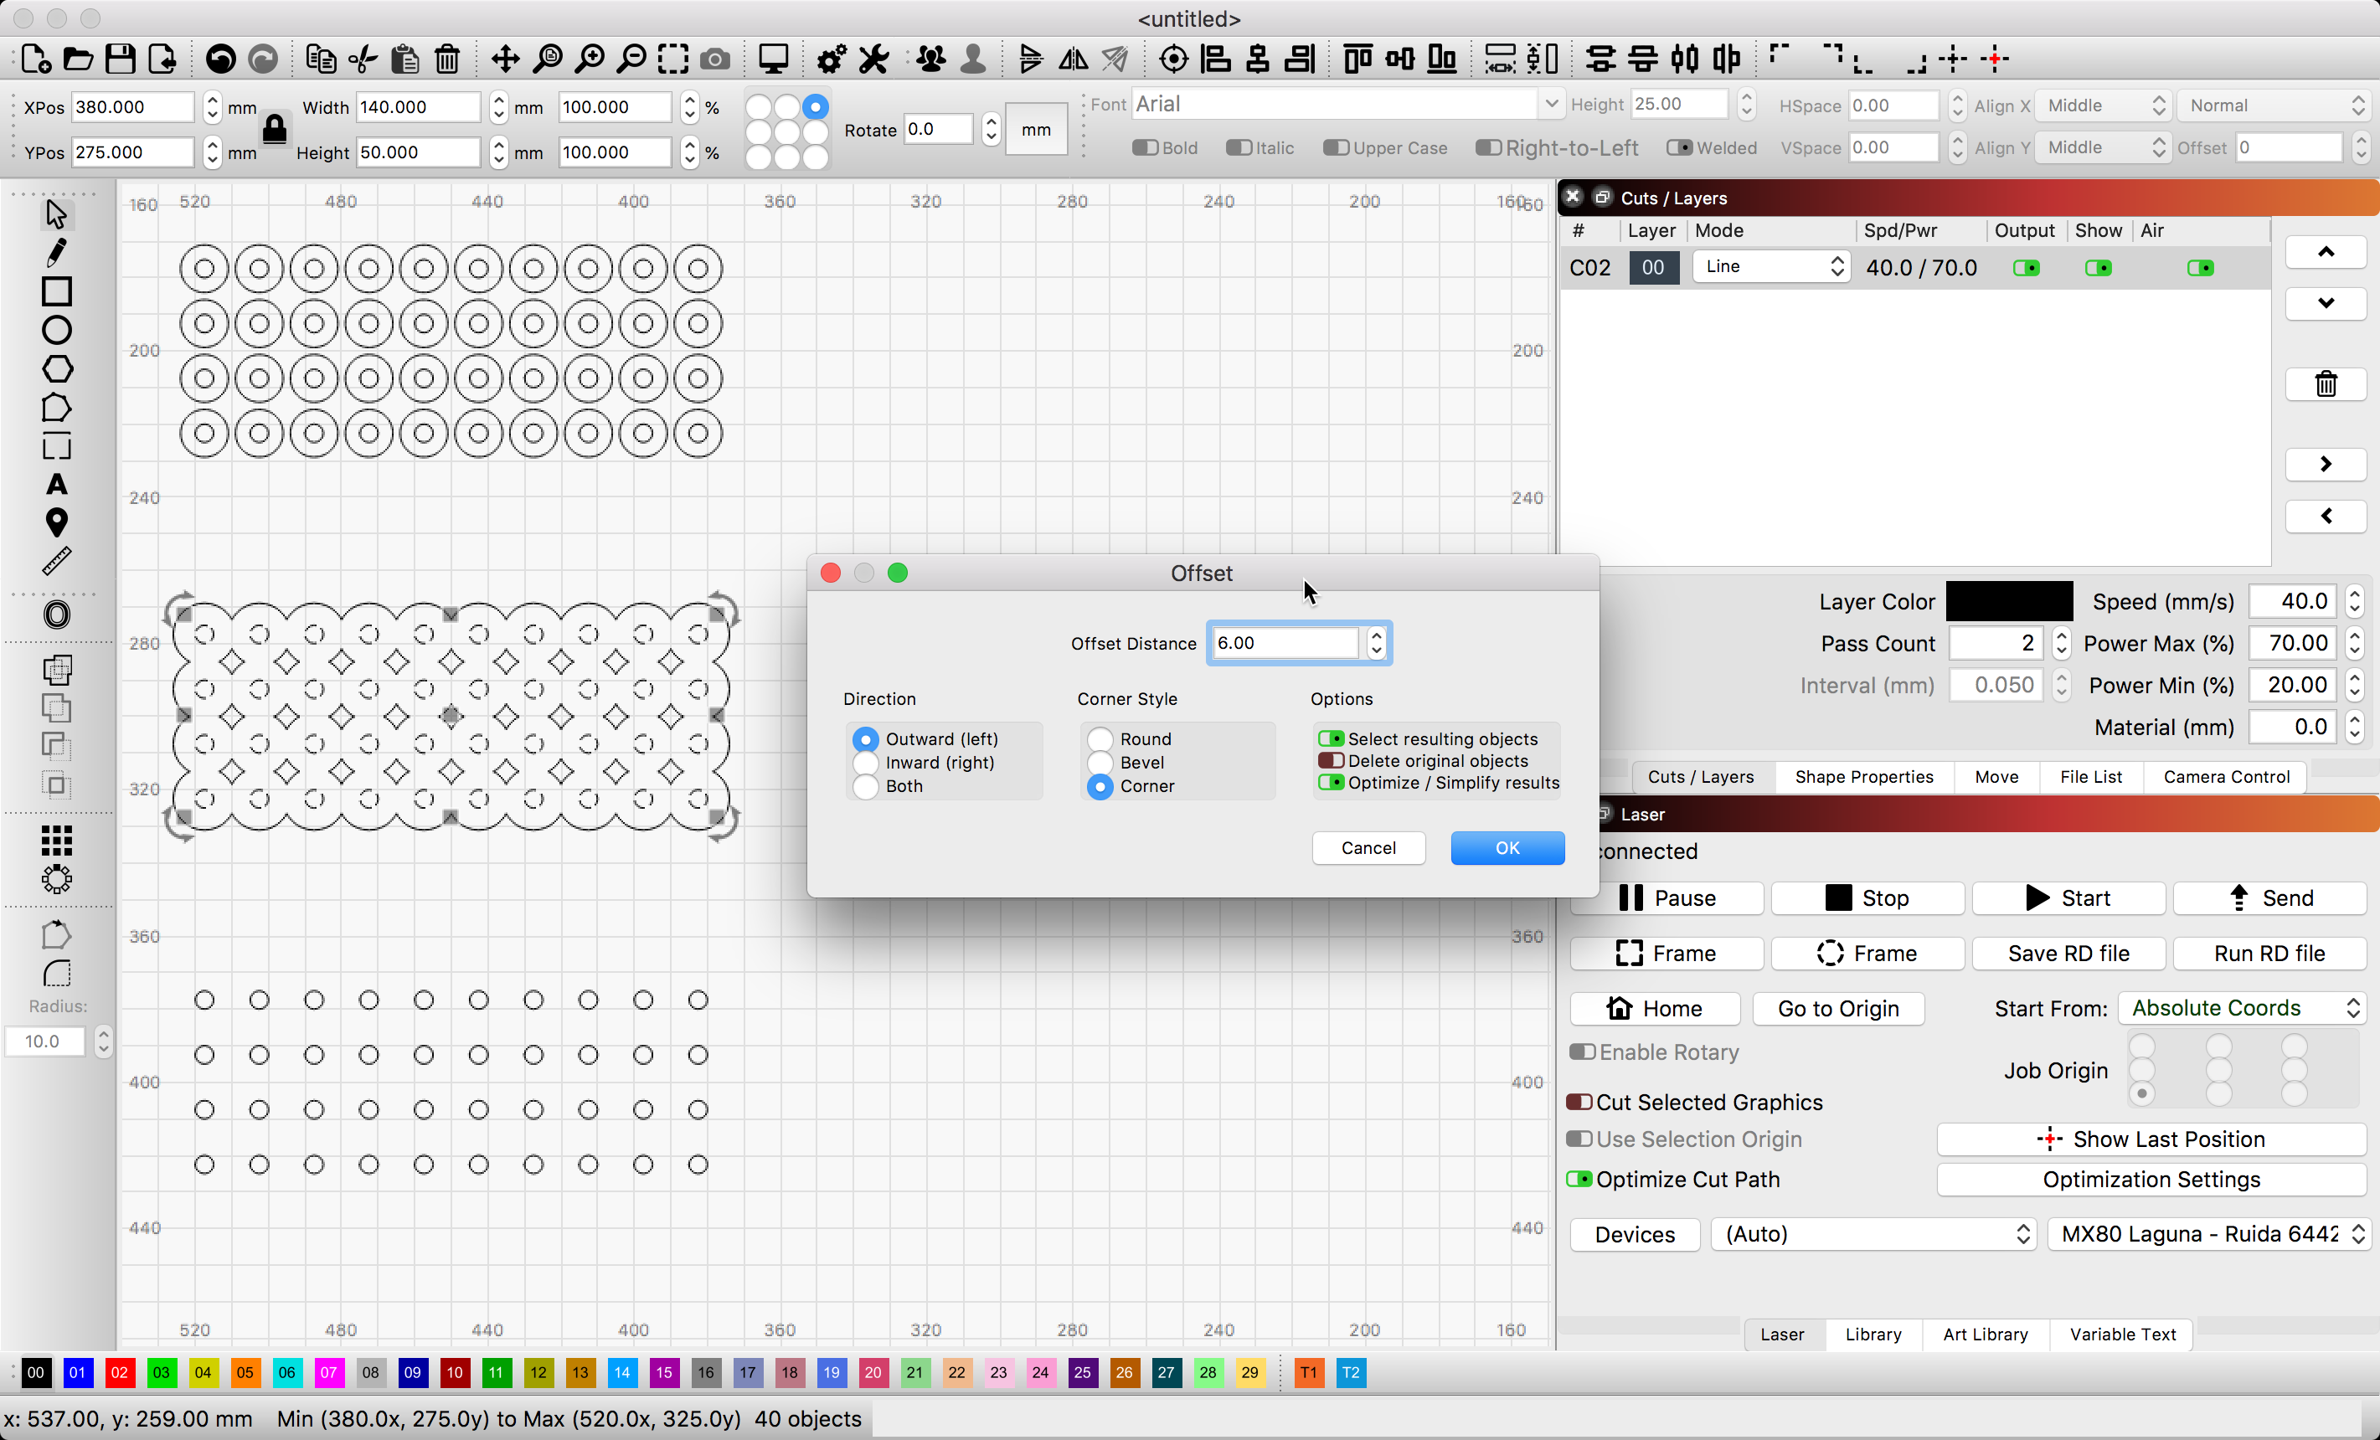Pick the Layer Color black swatch

tap(2008, 601)
